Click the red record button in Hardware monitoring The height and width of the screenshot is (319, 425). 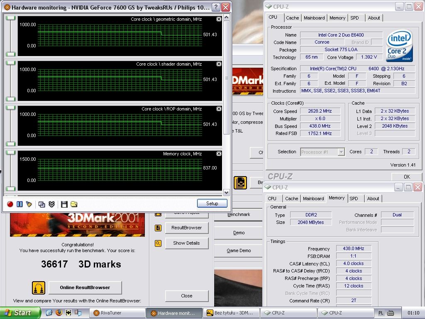10,204
